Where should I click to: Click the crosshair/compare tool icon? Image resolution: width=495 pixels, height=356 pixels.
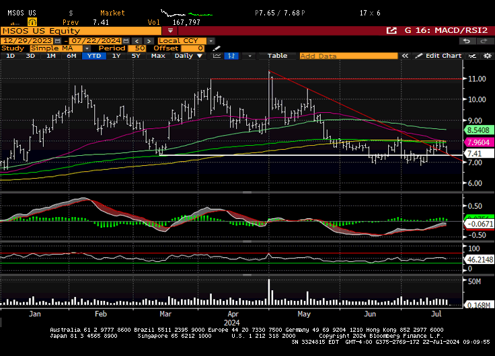(472, 56)
